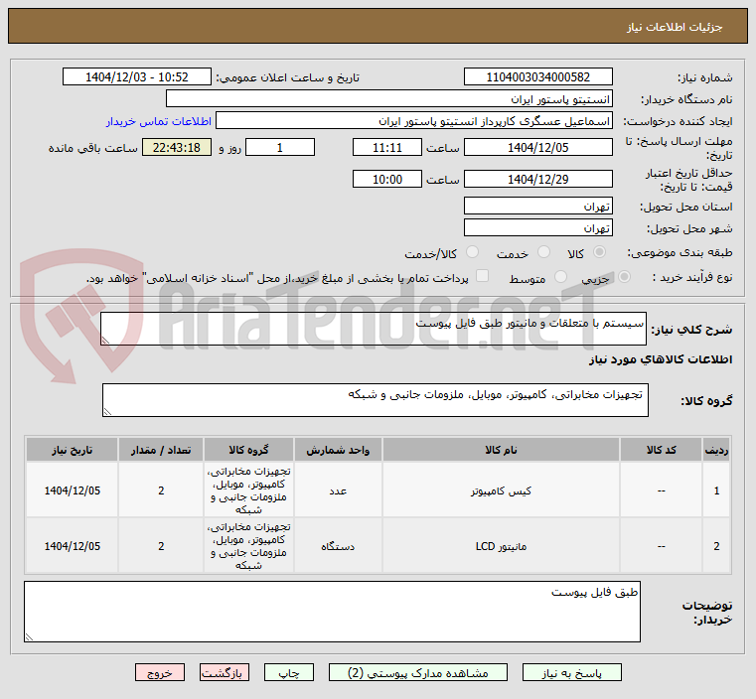The height and width of the screenshot is (699, 756).
Task: Click the deadline time field 11:11
Action: click(x=387, y=147)
